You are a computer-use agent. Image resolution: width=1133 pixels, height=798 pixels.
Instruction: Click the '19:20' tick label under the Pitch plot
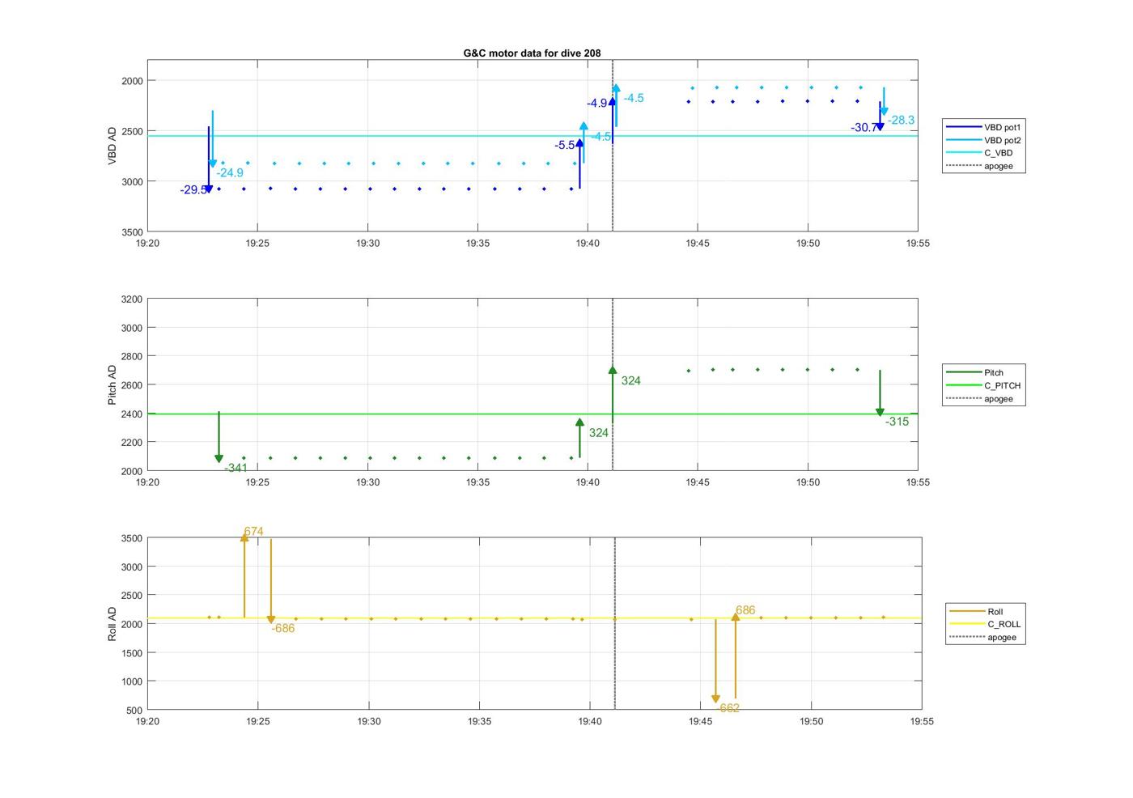point(147,482)
